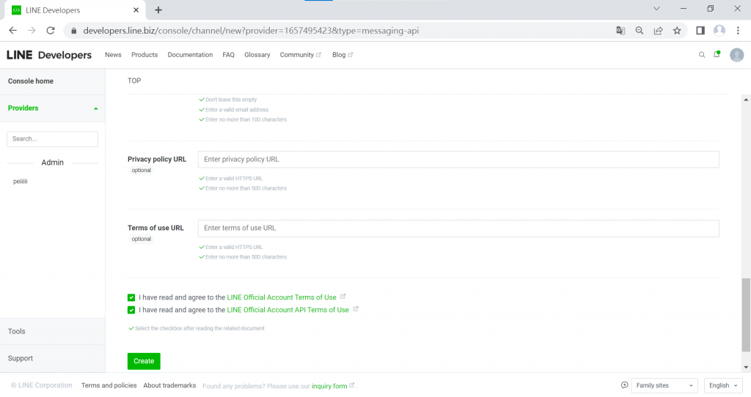Open About trademarks footer link
The width and height of the screenshot is (751, 397).
[x=169, y=385]
